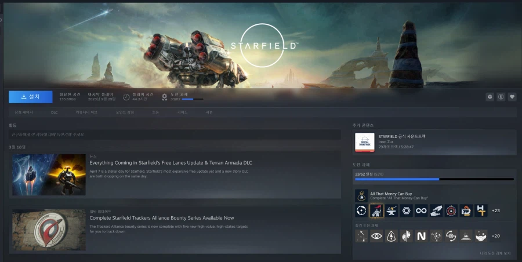522x262 pixels.
Task: Expand the +20 locked achievements
Action: (x=496, y=236)
